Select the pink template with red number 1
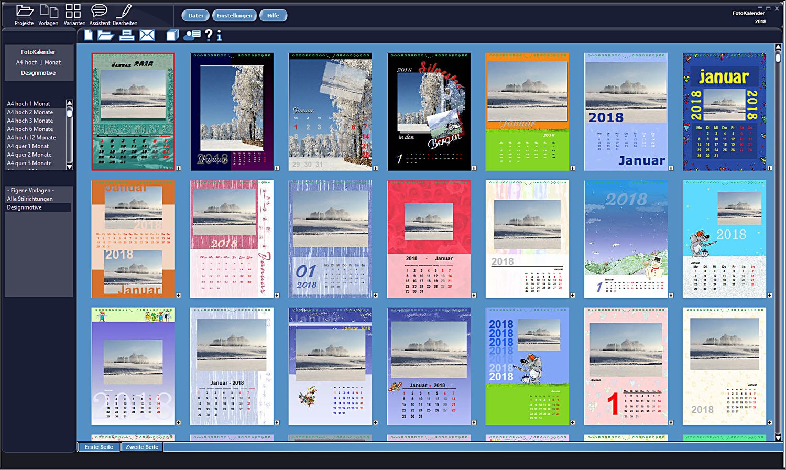 coord(626,366)
